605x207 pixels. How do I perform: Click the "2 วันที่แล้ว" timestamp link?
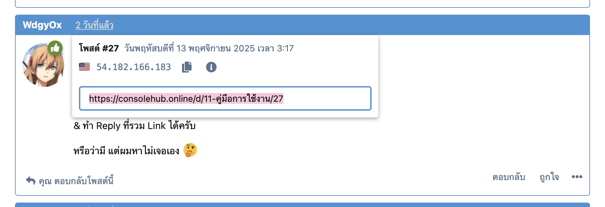[94, 25]
